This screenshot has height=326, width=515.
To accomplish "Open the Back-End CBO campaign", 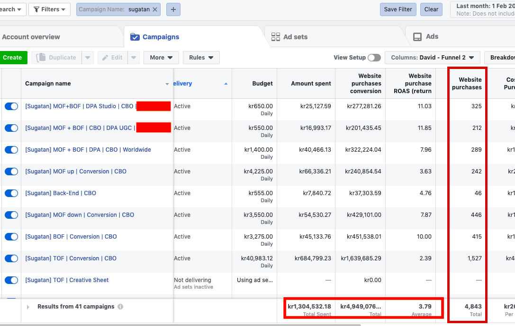I will [x=61, y=193].
